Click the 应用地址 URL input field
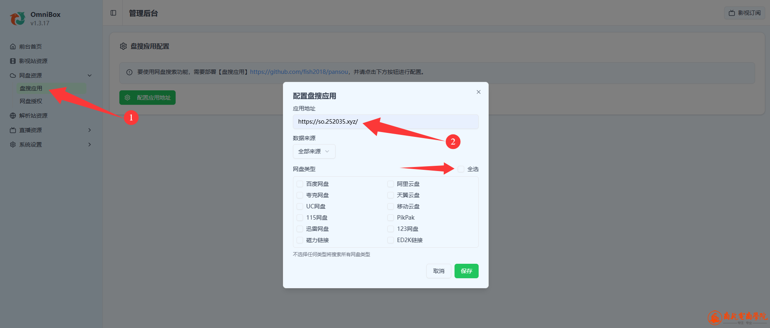This screenshot has width=770, height=328. click(418, 122)
